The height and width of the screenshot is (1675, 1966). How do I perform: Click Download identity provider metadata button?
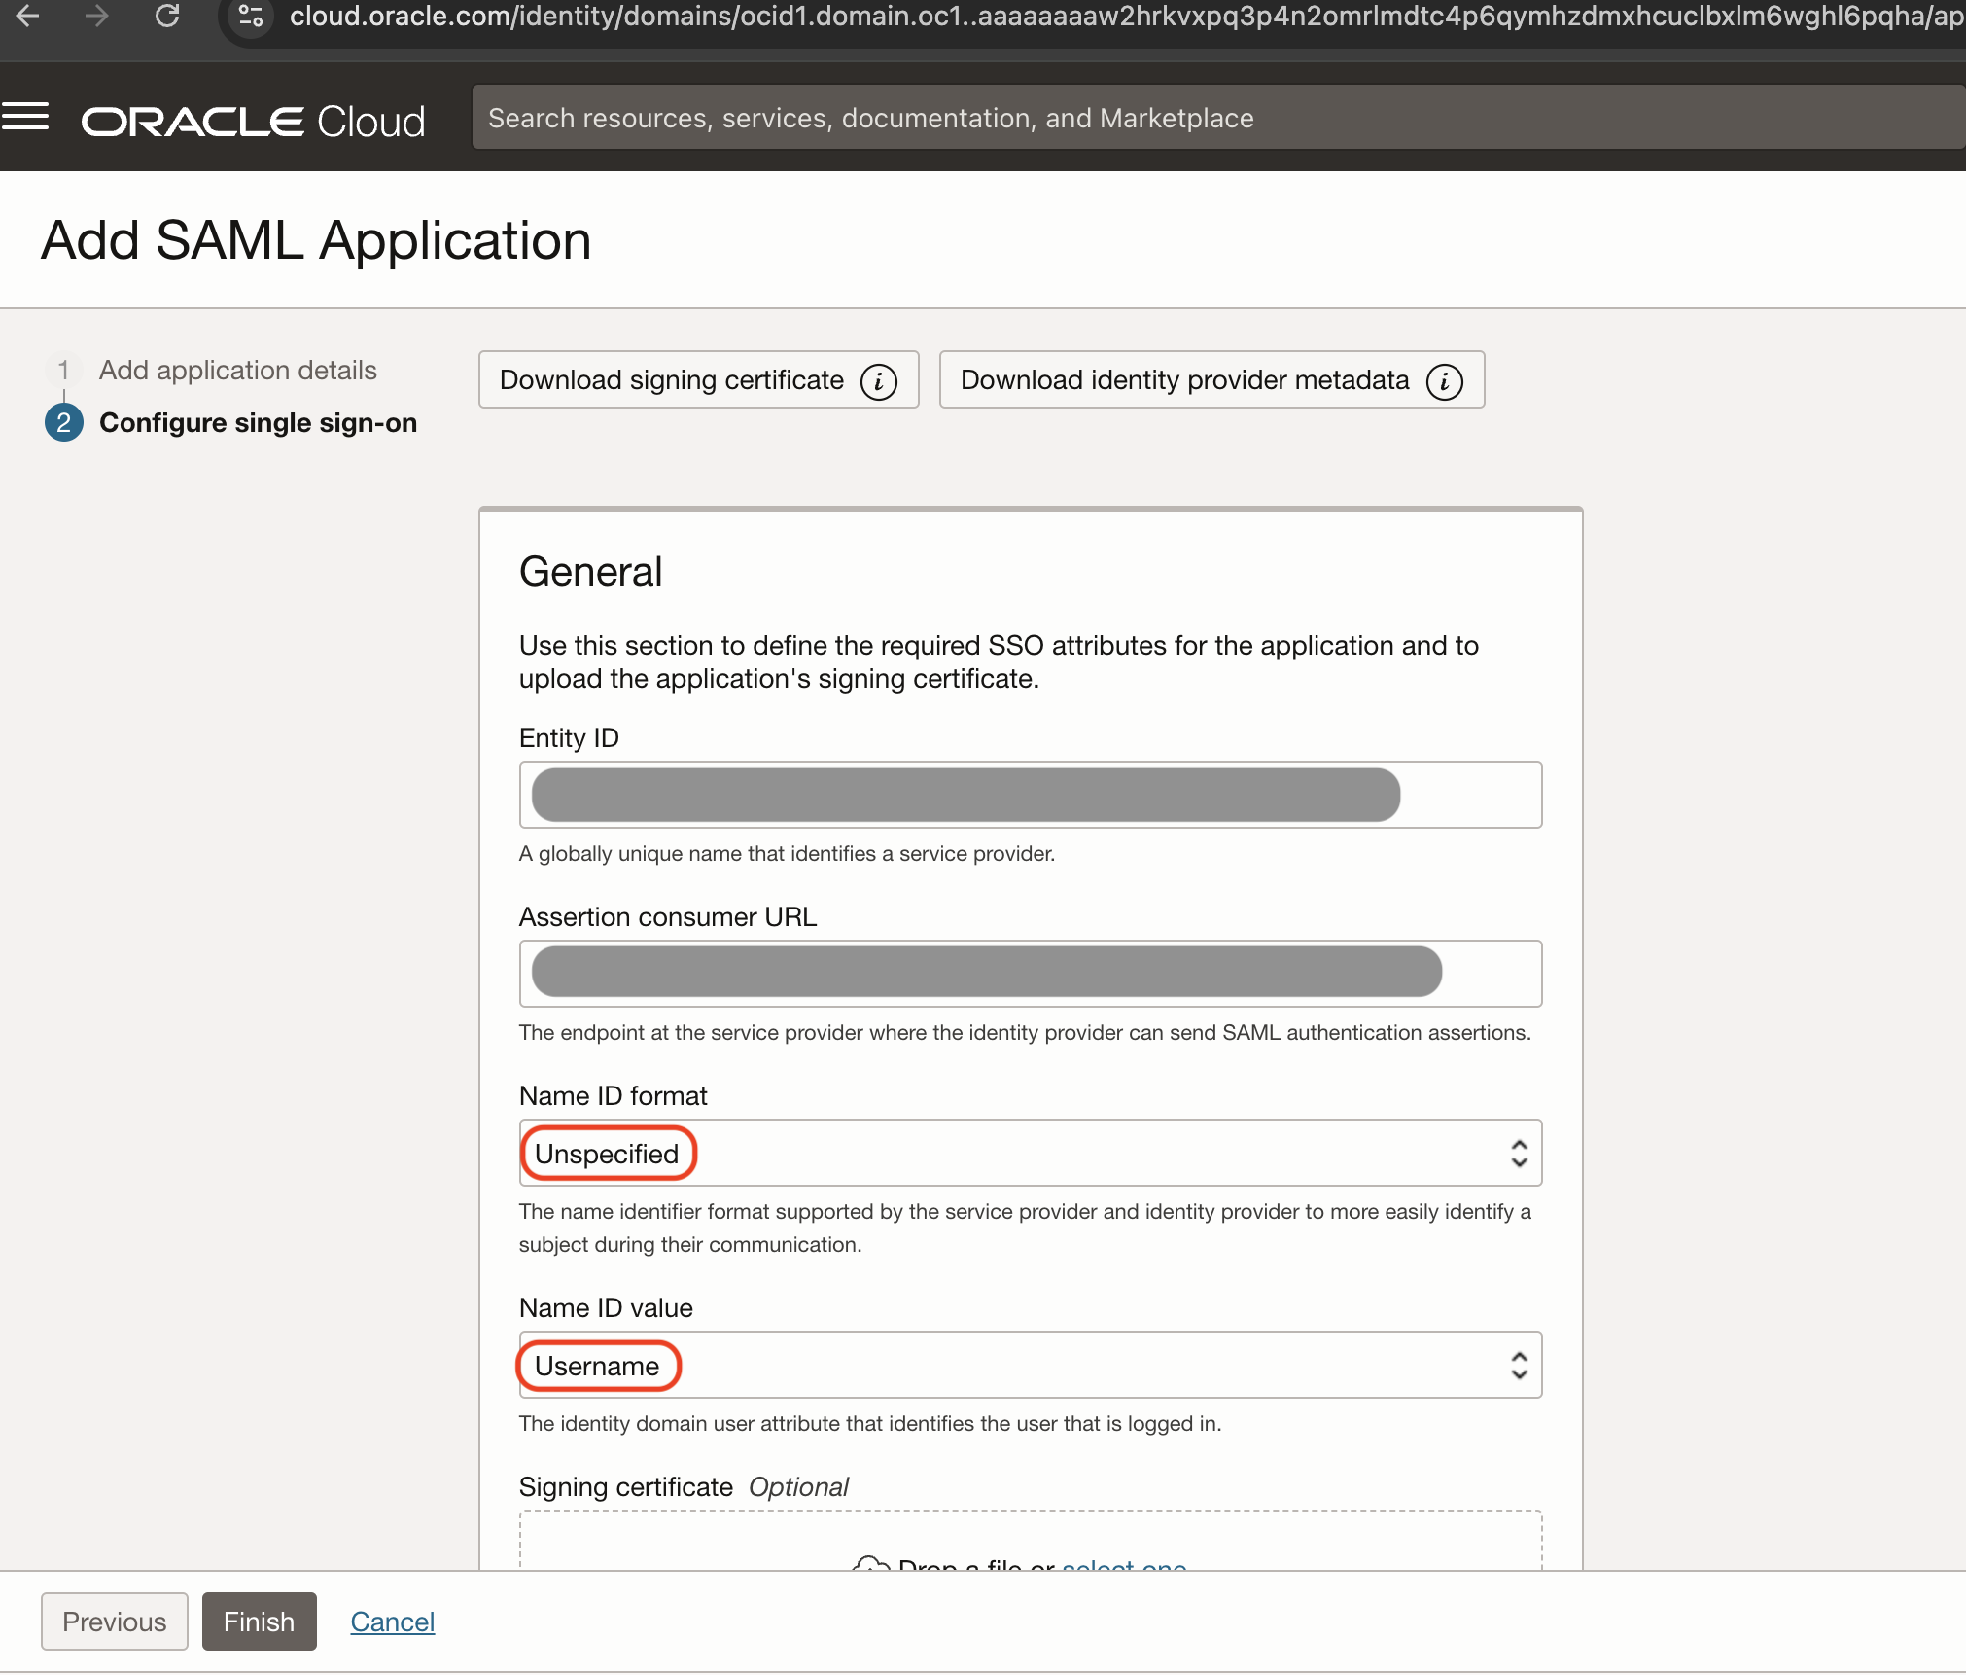(x=1183, y=380)
